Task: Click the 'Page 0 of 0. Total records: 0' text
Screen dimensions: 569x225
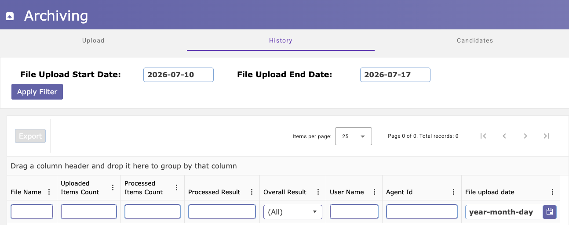Action: click(423, 136)
